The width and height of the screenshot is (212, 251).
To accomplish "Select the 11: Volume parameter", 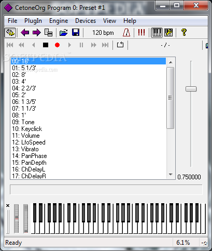I will (x=88, y=136).
